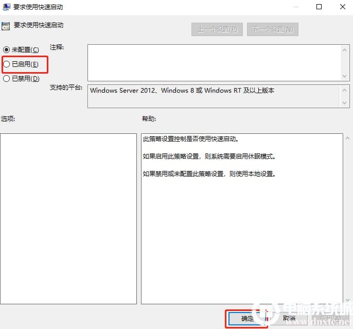Click the 下一个设置(N) button
Screen dimensions: 353x329
coord(273,29)
